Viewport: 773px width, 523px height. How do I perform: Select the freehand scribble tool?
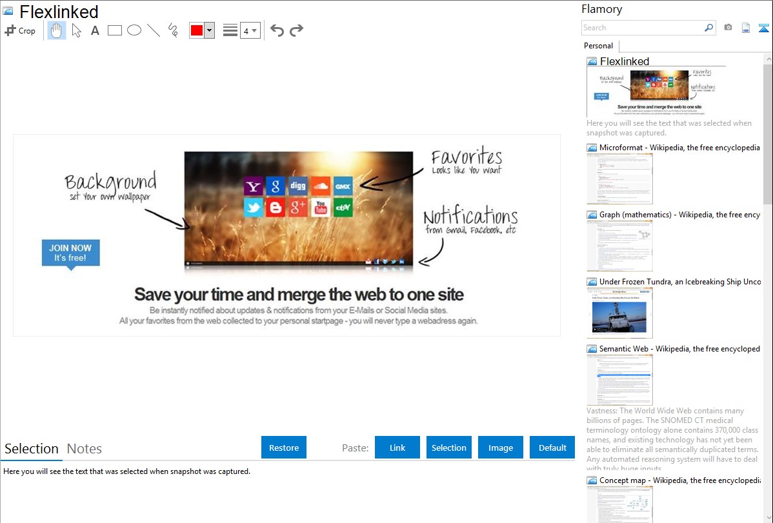173,30
